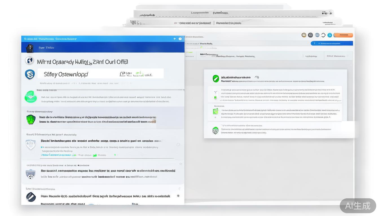Click the white 'Sfifey Ostewnlopd' input field
Viewport: 379px width, 216px height.
[x=100, y=74]
